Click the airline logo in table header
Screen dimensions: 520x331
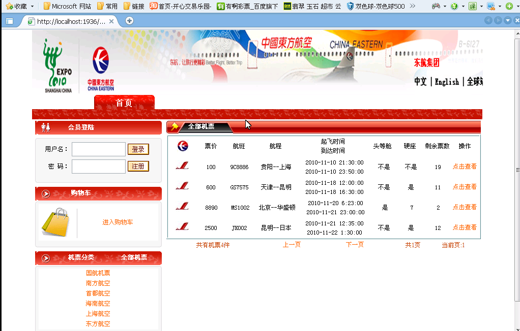point(182,146)
